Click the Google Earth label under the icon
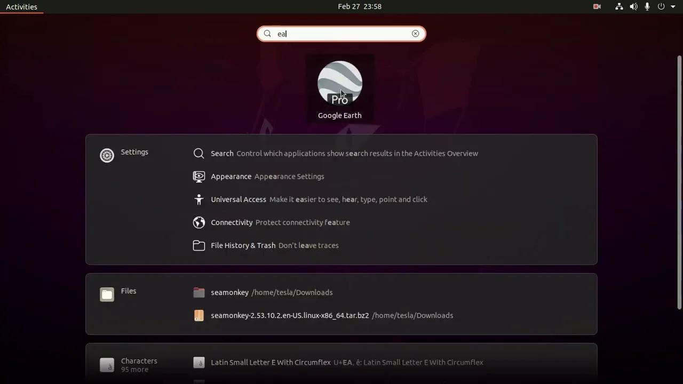Image resolution: width=683 pixels, height=384 pixels. coord(340,116)
